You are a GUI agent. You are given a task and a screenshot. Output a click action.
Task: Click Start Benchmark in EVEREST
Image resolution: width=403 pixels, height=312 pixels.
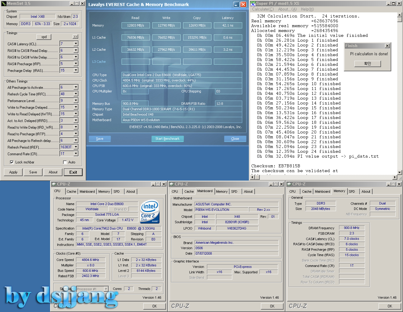pos(167,139)
